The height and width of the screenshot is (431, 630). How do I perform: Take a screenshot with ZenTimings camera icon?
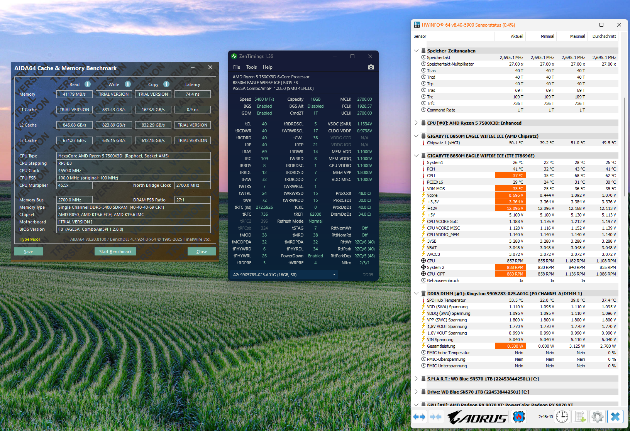[371, 67]
